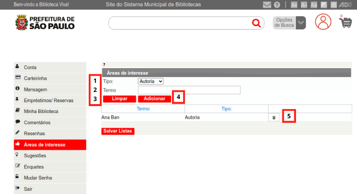Viewport: 357px width, 194px height.
Task: Click the Conta person icon
Action: pyautogui.click(x=17, y=66)
